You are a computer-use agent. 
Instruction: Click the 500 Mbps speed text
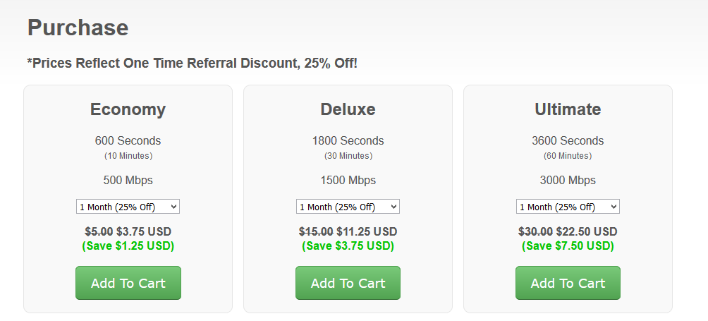128,180
